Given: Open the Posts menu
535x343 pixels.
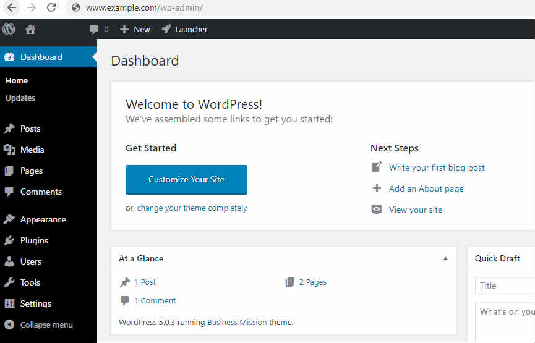Looking at the screenshot, I should click(30, 129).
